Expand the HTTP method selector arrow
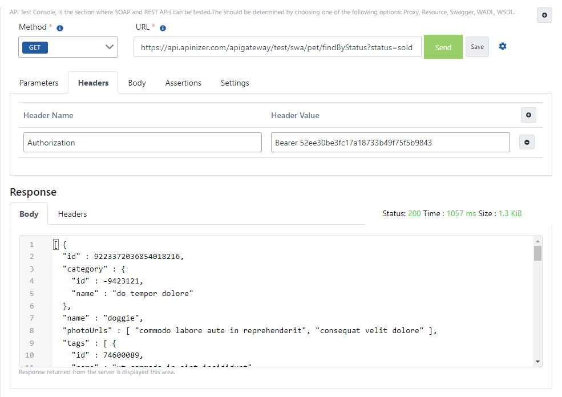This screenshot has width=562, height=397. coord(109,47)
